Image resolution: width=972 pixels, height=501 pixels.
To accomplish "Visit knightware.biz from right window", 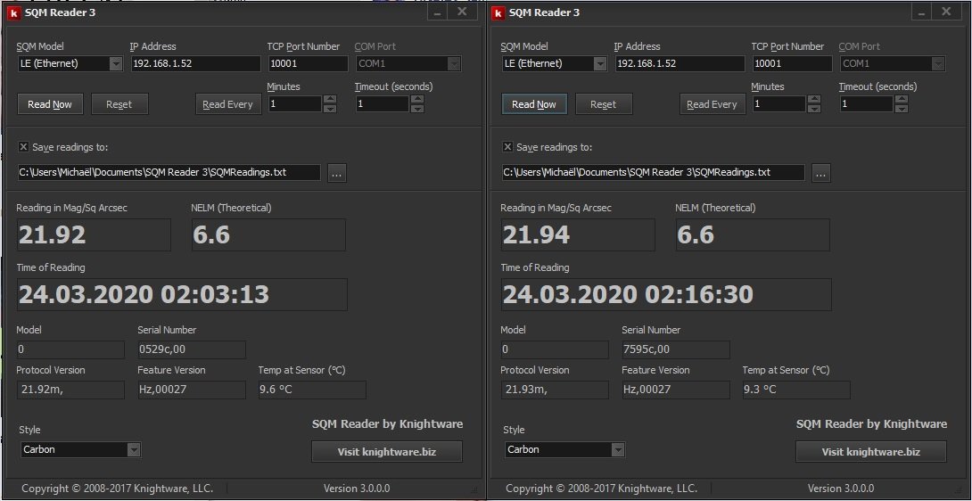I will click(871, 451).
